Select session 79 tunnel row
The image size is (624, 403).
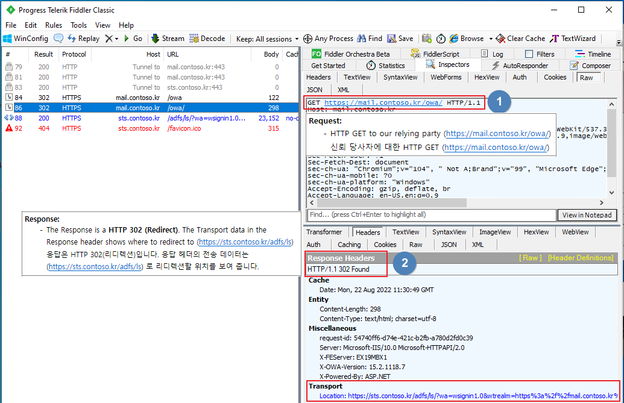pyautogui.click(x=151, y=67)
